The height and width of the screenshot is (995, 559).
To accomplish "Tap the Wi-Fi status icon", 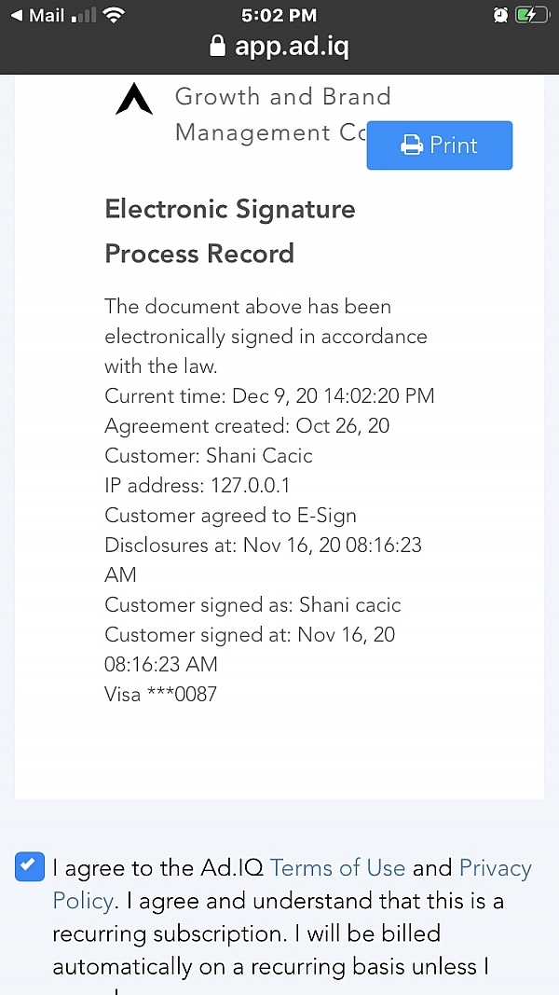I will (x=115, y=16).
